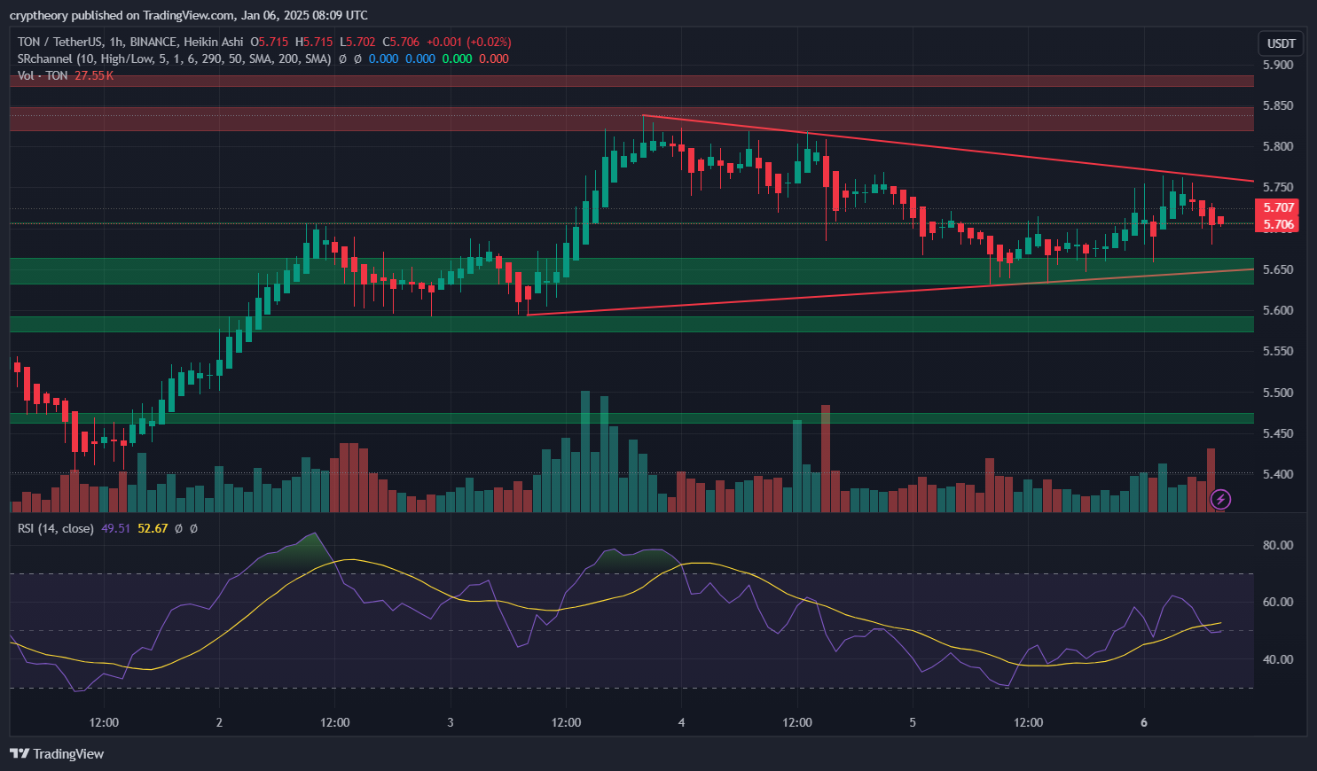Click the 5.500 price axis label

coord(1278,393)
